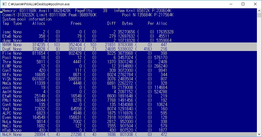
Task: Select the 'KiWP' tag row
Action: pyautogui.click(x=129, y=66)
